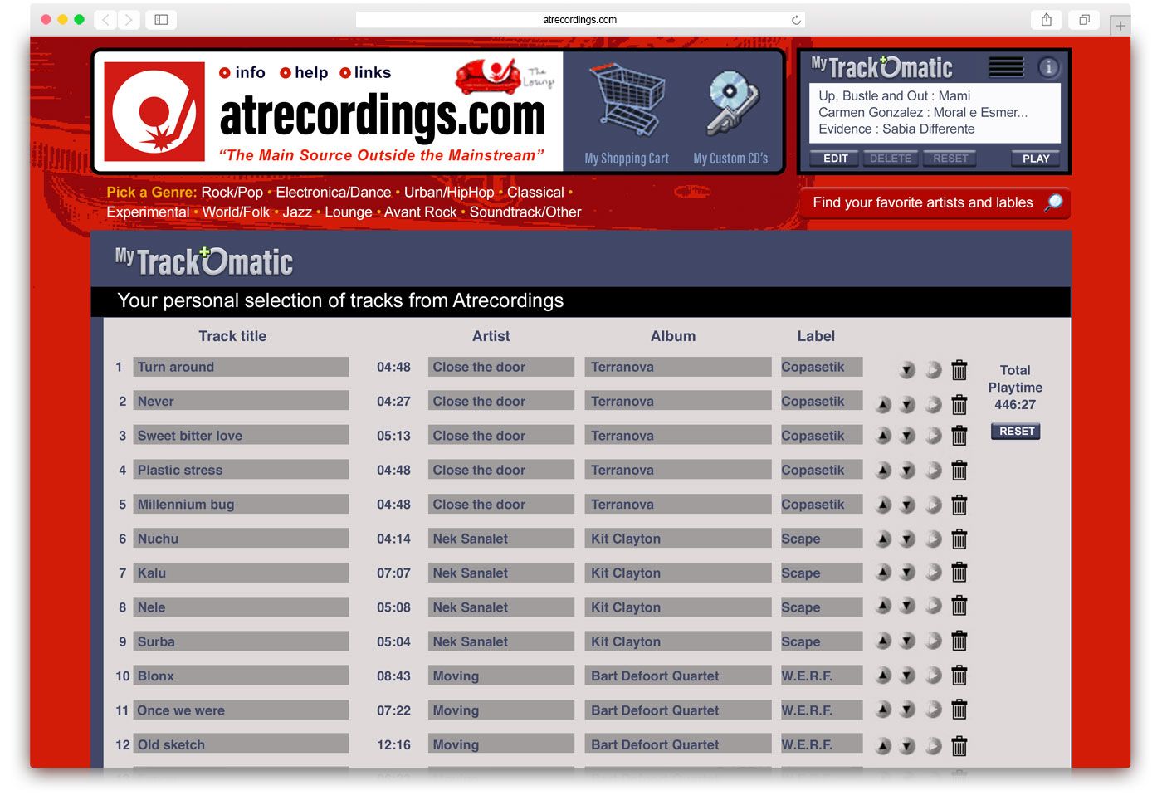Click the search magnifying glass icon
The image size is (1162, 800).
1053,202
